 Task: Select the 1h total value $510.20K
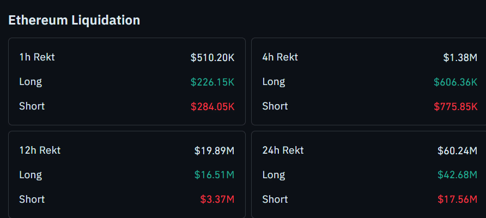tap(212, 57)
